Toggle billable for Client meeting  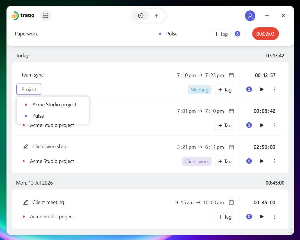(249, 217)
